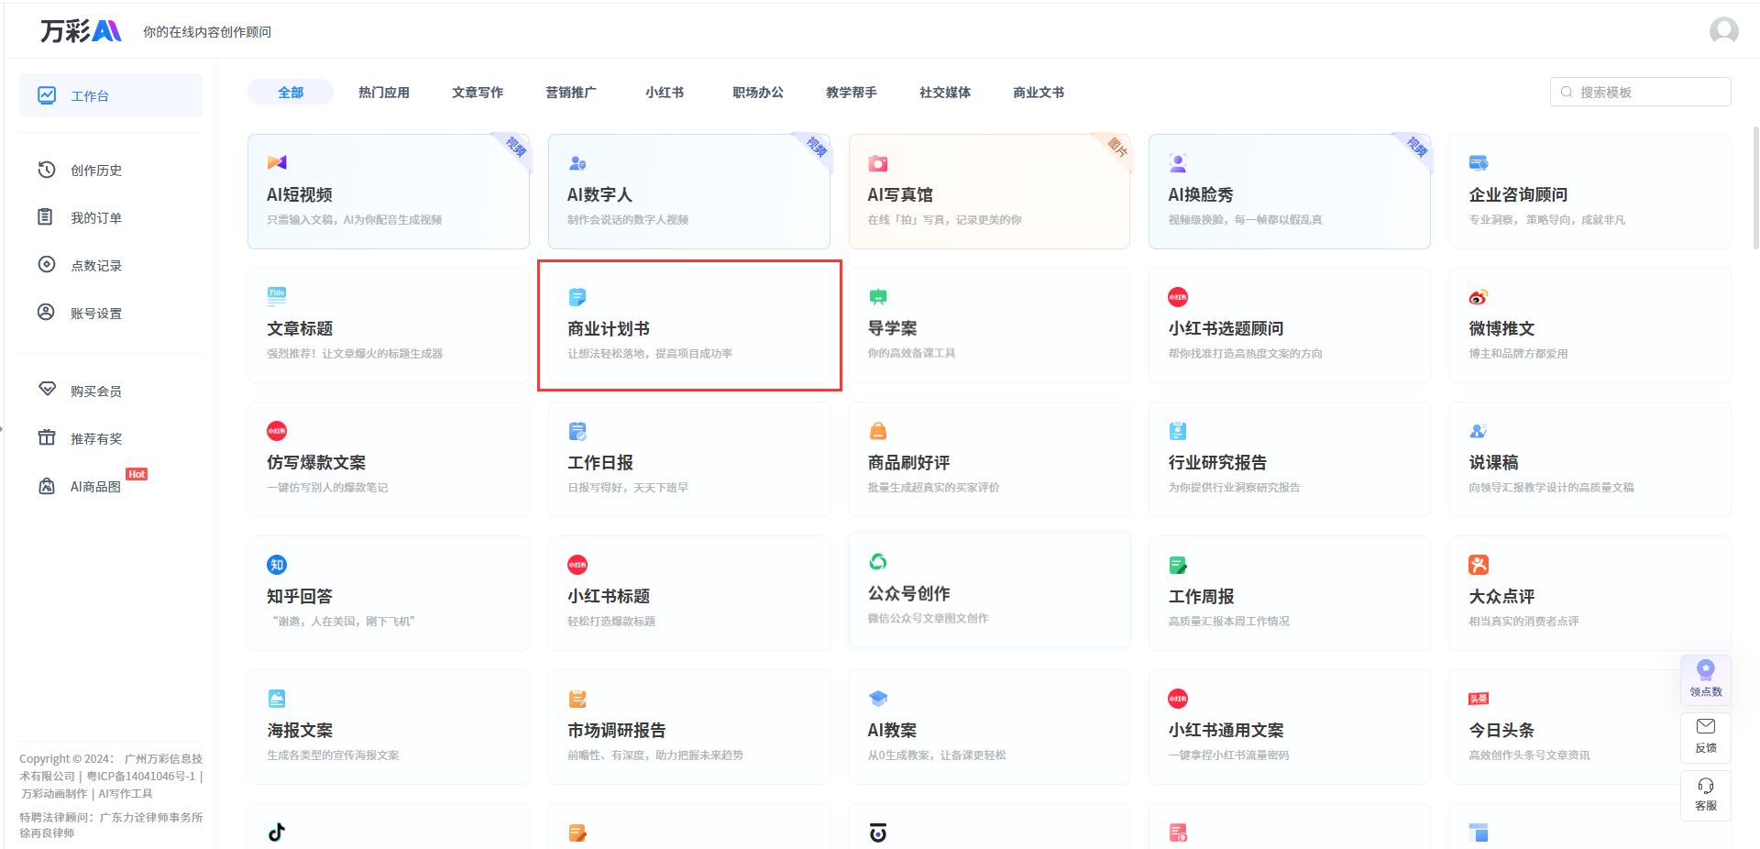The image size is (1760, 849).
Task: Select the 全部 category tab
Action: coord(291,93)
